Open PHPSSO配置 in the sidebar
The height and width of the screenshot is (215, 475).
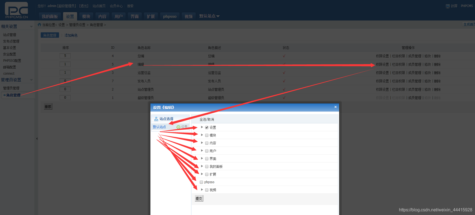coord(12,61)
